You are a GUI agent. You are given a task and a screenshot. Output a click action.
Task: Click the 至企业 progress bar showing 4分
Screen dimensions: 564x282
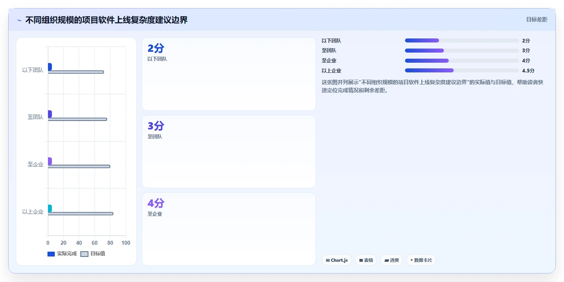tap(462, 61)
